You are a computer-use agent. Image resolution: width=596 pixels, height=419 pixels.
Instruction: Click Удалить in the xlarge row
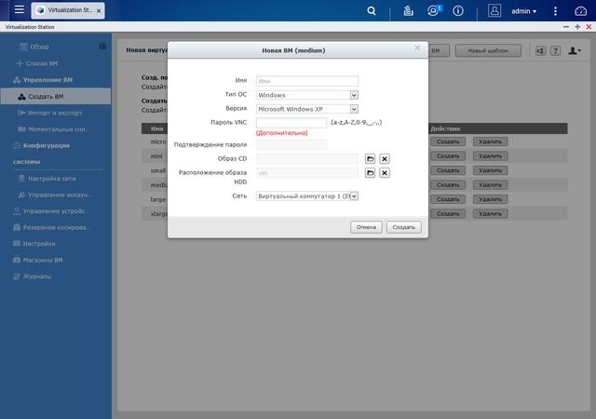coord(491,214)
